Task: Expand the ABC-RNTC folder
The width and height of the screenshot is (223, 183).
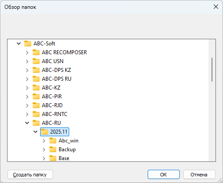Action: pos(27,114)
